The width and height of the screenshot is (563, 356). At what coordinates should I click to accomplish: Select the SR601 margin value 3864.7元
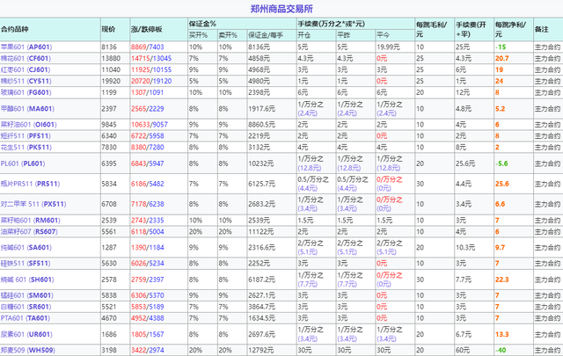coord(261,307)
